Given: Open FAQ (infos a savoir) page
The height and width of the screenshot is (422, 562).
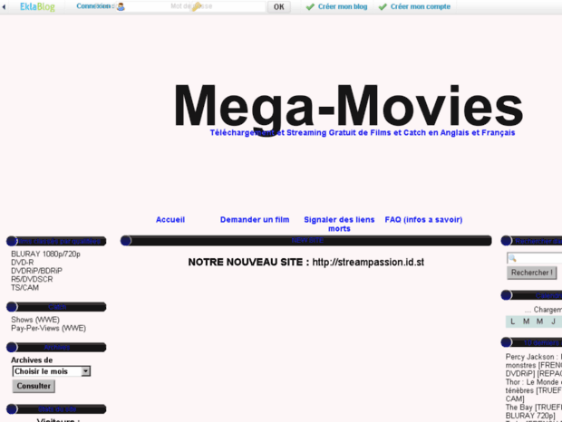Looking at the screenshot, I should (423, 219).
